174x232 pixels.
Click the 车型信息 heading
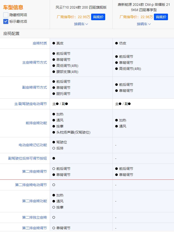tap(13, 7)
